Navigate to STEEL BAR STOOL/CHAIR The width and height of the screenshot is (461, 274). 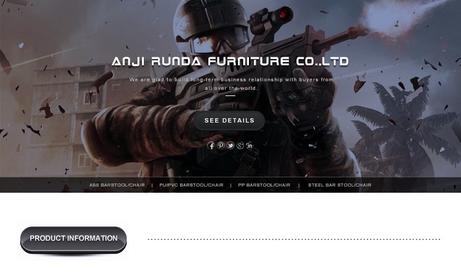(x=339, y=185)
